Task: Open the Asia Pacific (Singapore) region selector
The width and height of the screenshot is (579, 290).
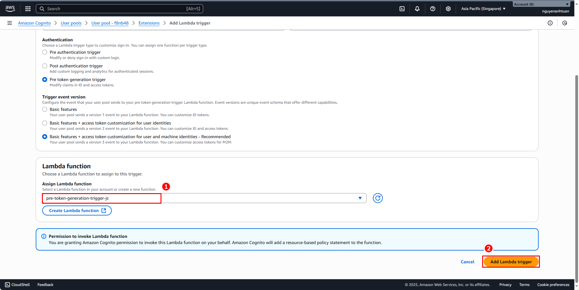Action: [x=483, y=9]
